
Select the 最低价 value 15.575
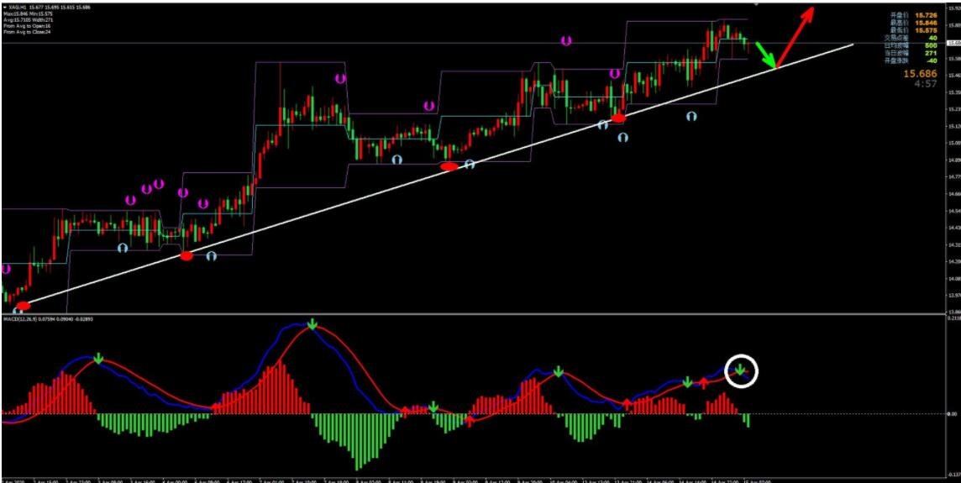click(x=926, y=30)
